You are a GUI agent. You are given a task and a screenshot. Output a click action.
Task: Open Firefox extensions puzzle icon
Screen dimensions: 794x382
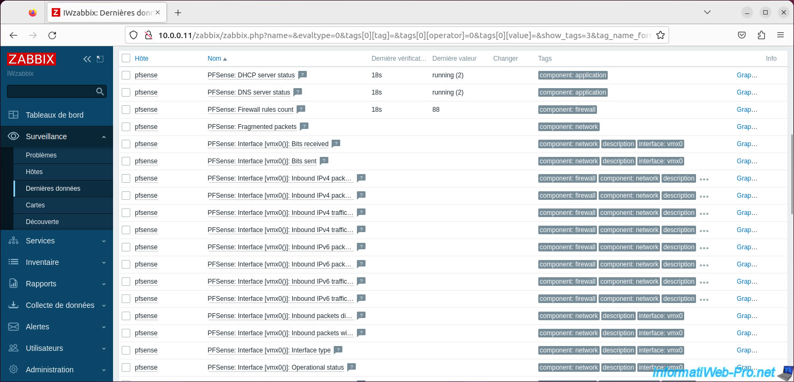point(761,35)
